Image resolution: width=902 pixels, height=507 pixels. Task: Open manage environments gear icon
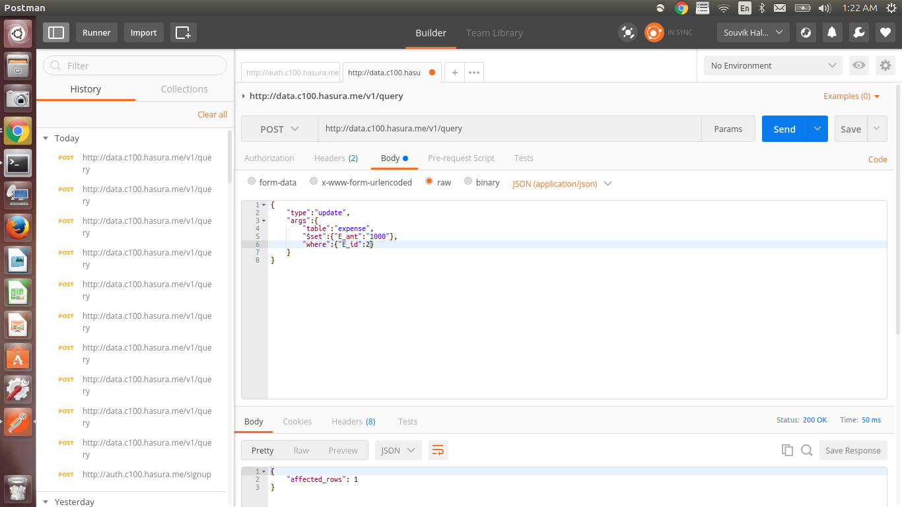coord(885,65)
